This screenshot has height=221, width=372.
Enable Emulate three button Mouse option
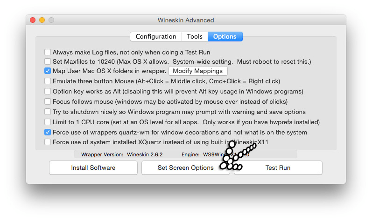click(48, 81)
